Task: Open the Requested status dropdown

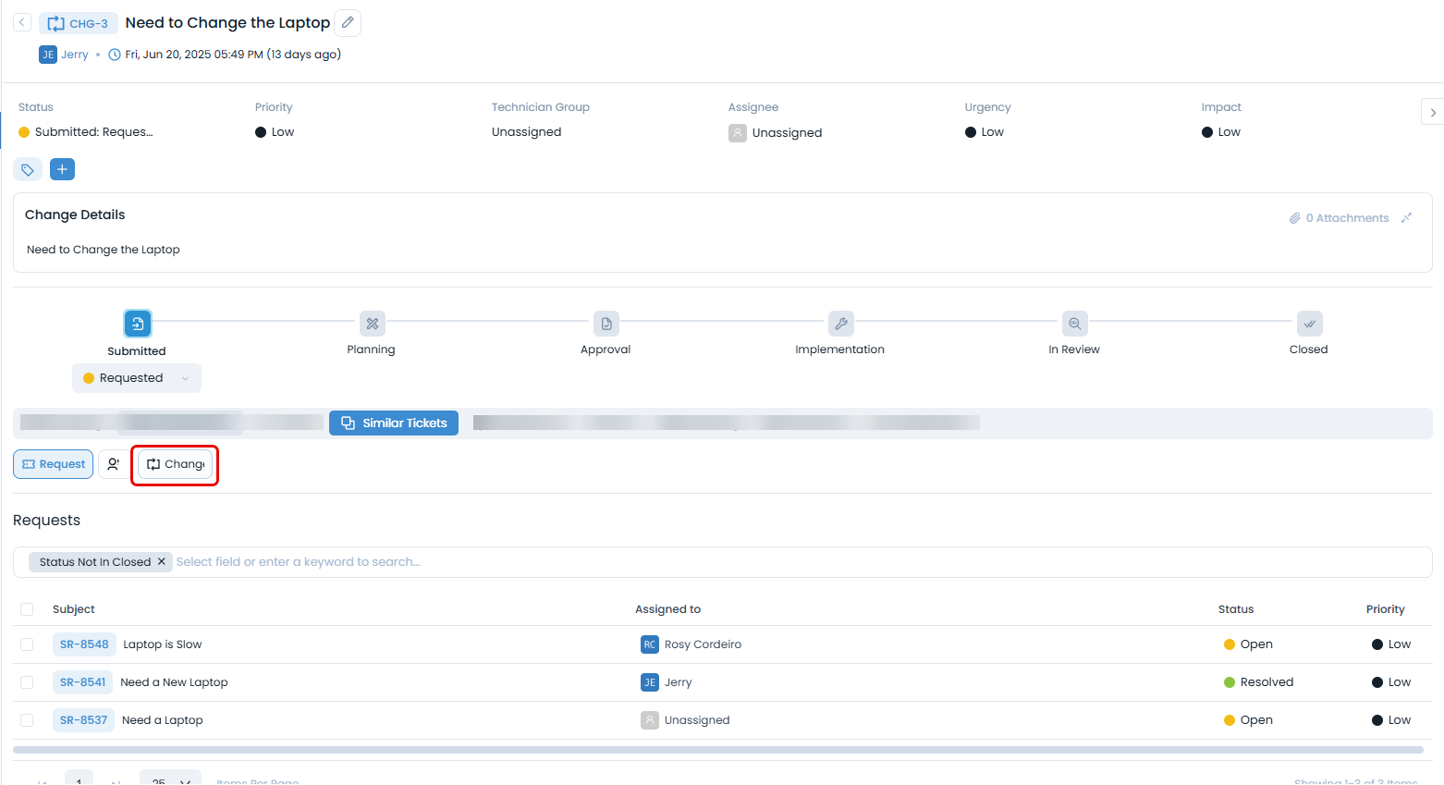Action: [x=137, y=378]
